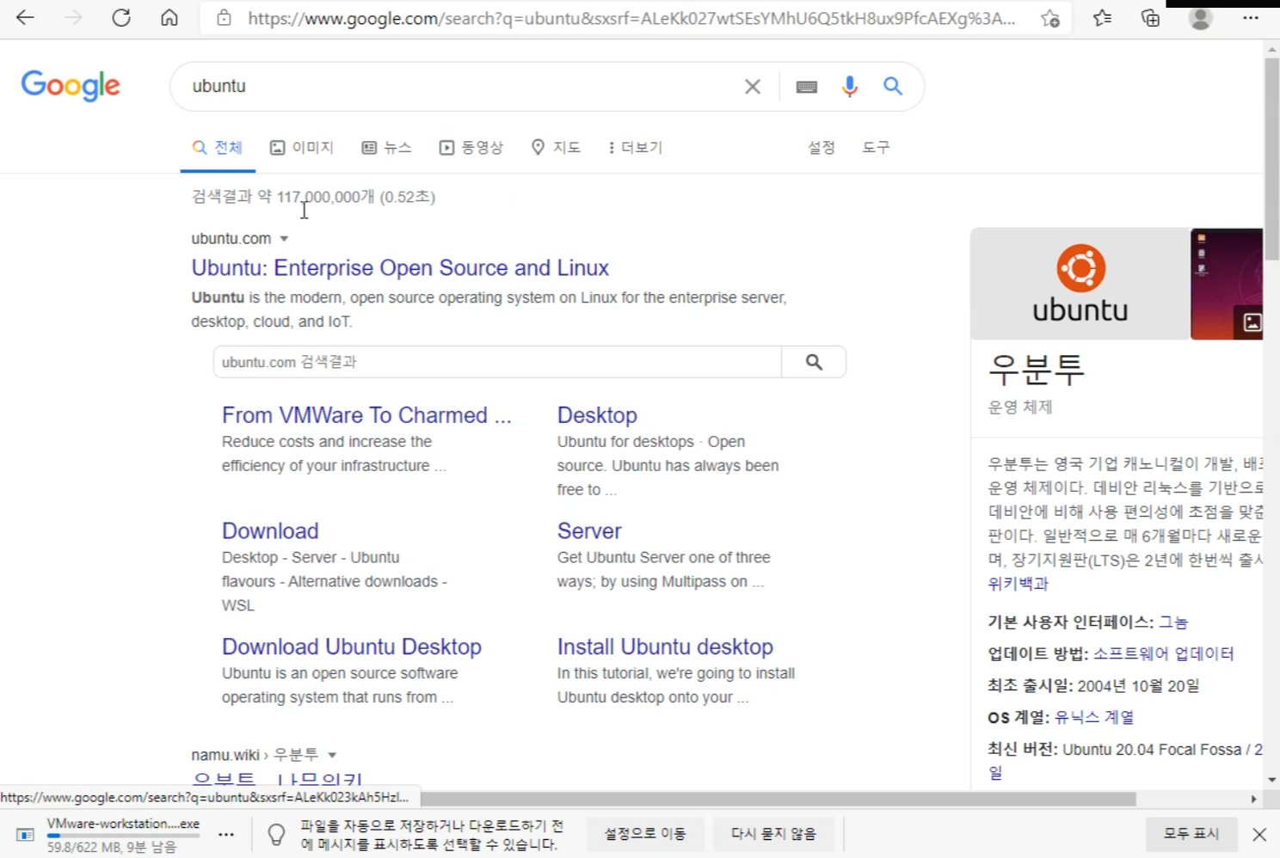
Task: Open the From VMWare To Charmed link
Action: (x=366, y=415)
